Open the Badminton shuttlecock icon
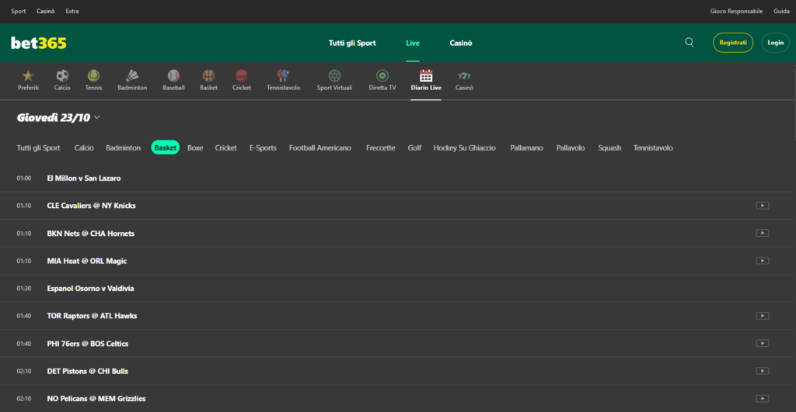The width and height of the screenshot is (796, 412). (132, 76)
